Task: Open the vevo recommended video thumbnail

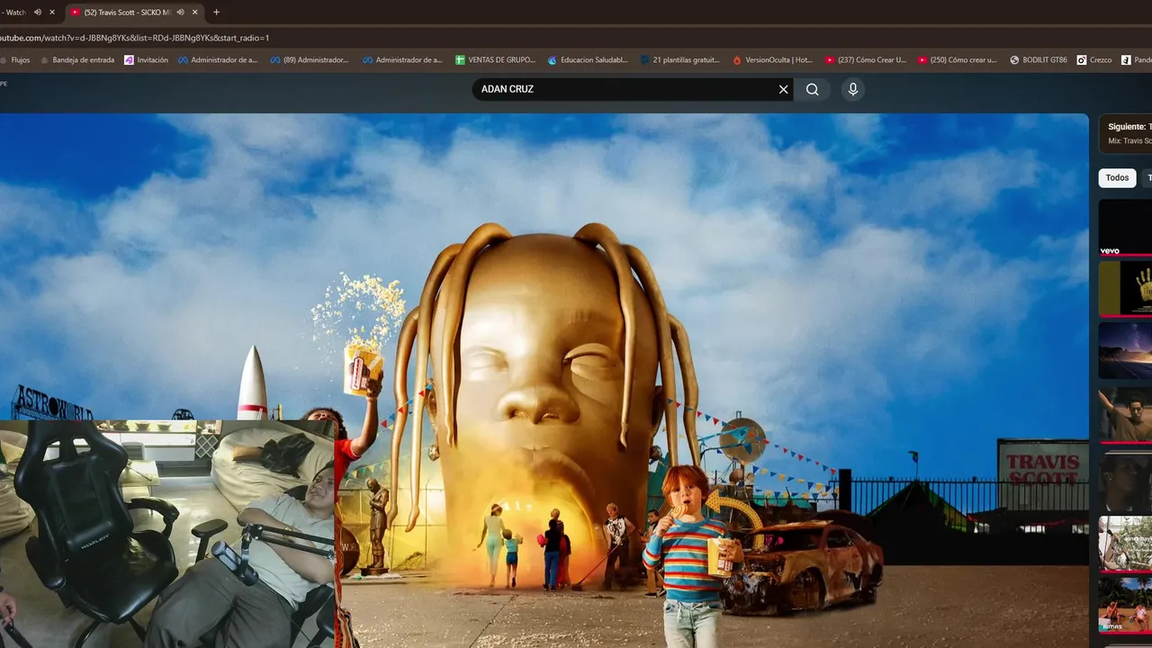Action: click(x=1125, y=227)
